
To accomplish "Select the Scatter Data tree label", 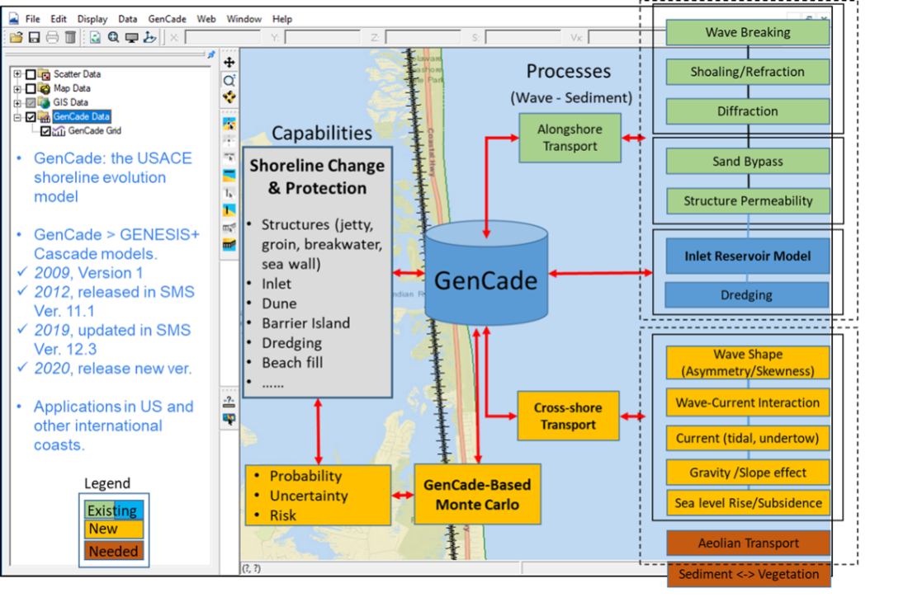I will pos(77,74).
